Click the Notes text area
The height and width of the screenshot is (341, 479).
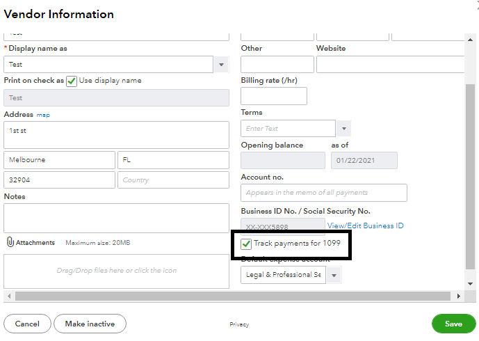coord(116,218)
